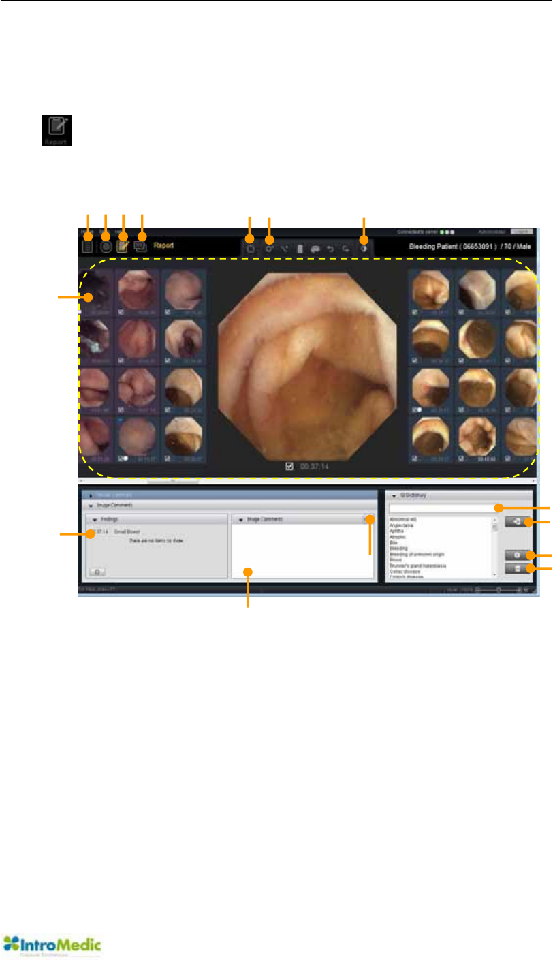553x960 pixels.
Task: Toggle checkbox on thumbnail labeled 00:40:46
Action: point(462,458)
